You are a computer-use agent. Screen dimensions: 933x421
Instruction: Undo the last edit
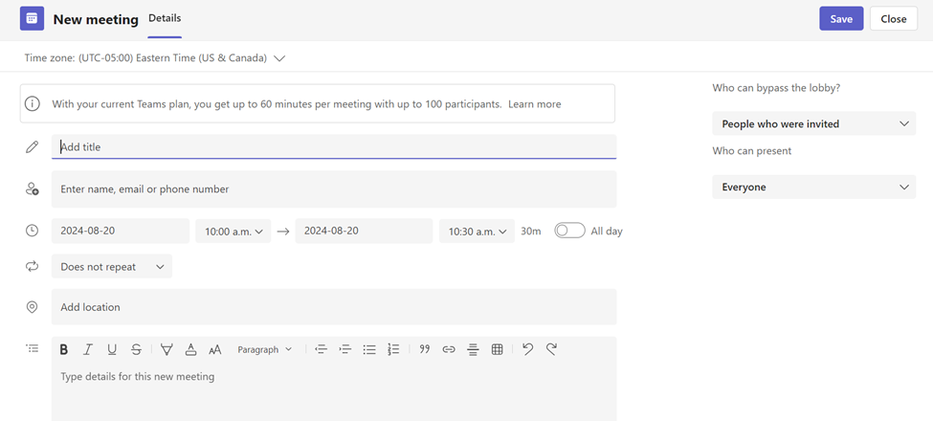[527, 350]
